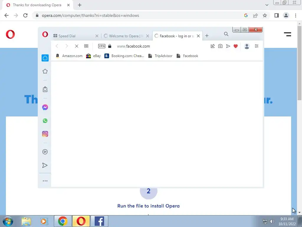Image resolution: width=302 pixels, height=227 pixels.
Task: Click the edit/share pencil icon in Opera address bar
Action: 213,46
